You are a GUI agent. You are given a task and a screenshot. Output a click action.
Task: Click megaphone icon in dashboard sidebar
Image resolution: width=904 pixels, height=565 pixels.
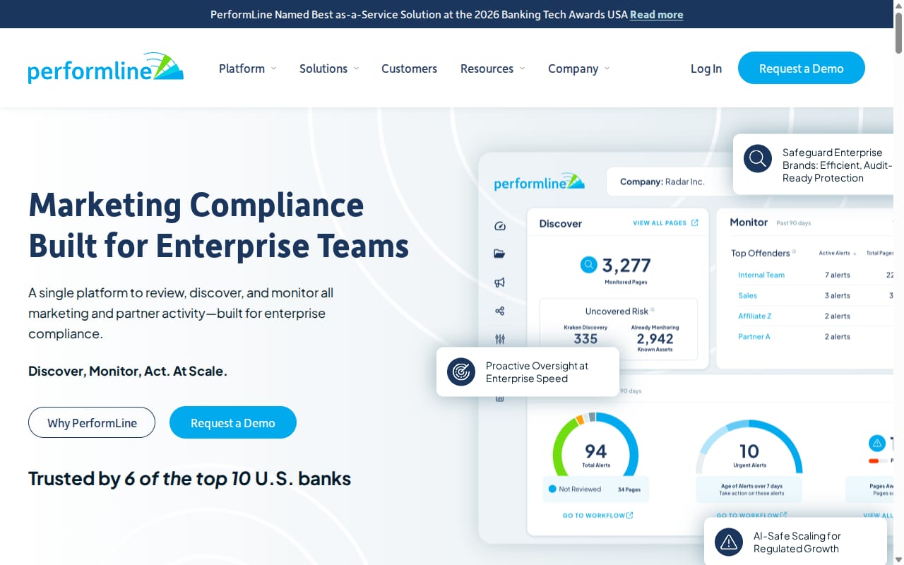click(x=500, y=282)
